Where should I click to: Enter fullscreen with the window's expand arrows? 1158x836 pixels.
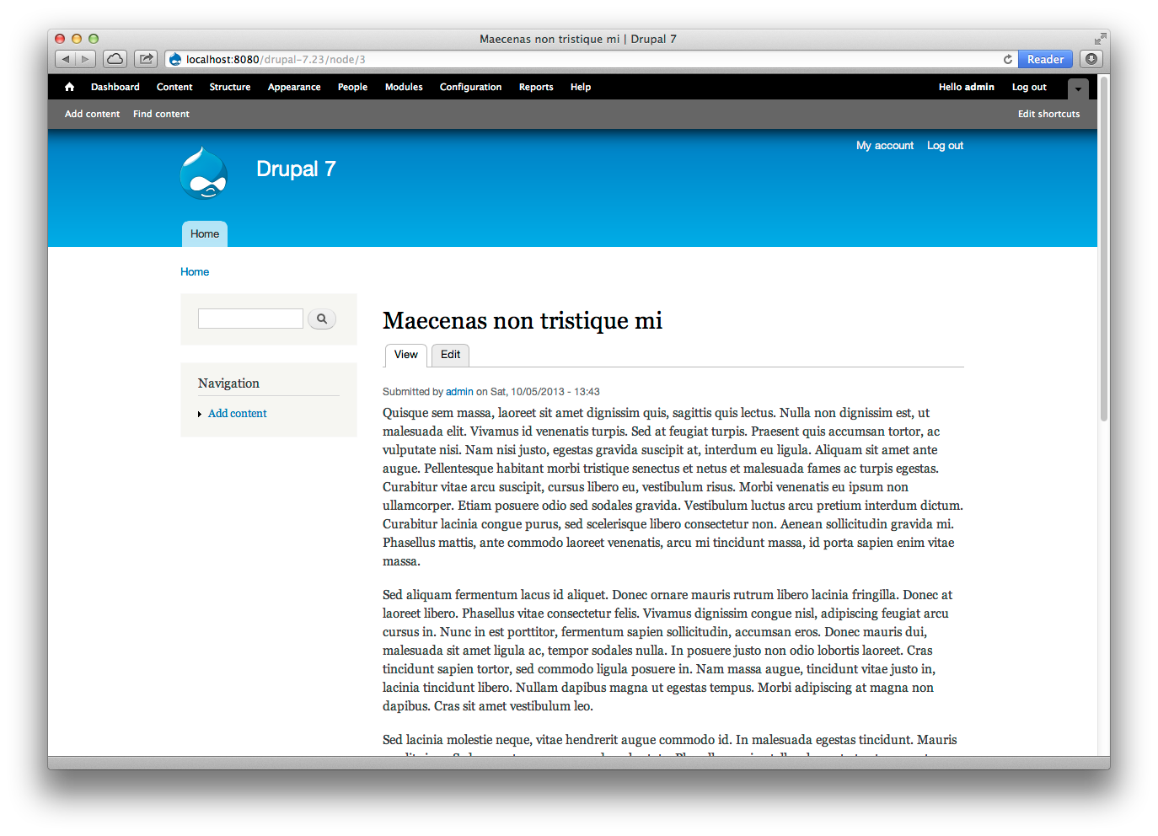[x=1100, y=39]
